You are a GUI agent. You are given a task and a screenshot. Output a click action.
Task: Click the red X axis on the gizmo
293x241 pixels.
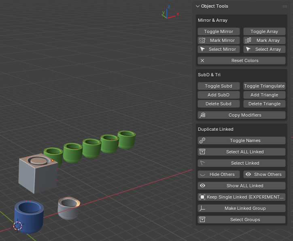(178, 14)
